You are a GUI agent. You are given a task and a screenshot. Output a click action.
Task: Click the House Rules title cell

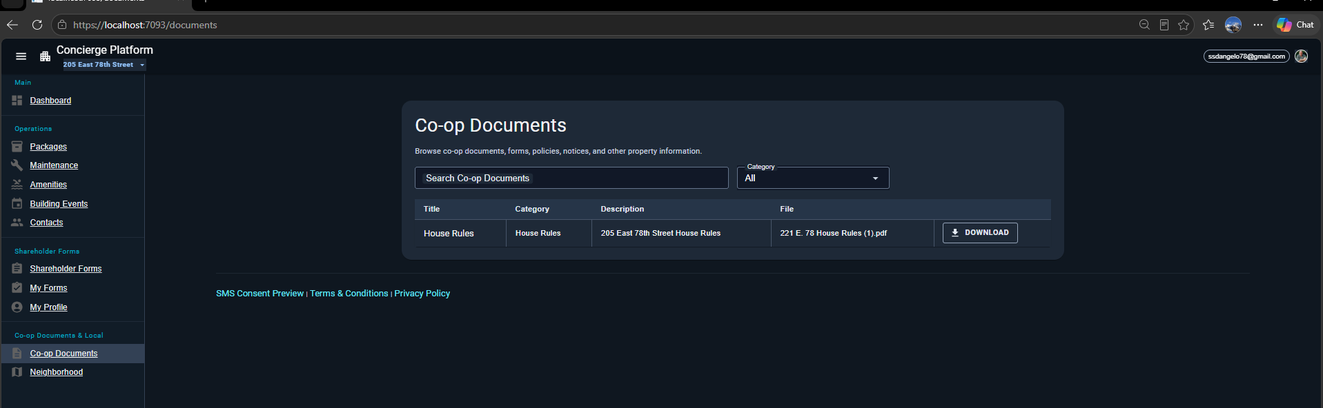point(449,234)
